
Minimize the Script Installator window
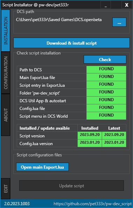click(106, 5)
